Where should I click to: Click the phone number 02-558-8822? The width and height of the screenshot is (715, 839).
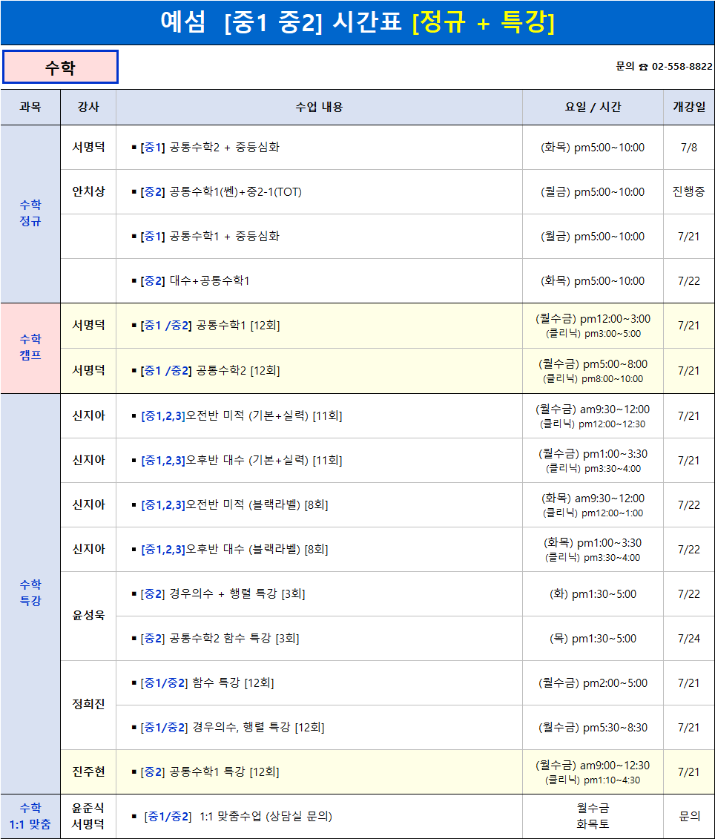click(x=682, y=66)
